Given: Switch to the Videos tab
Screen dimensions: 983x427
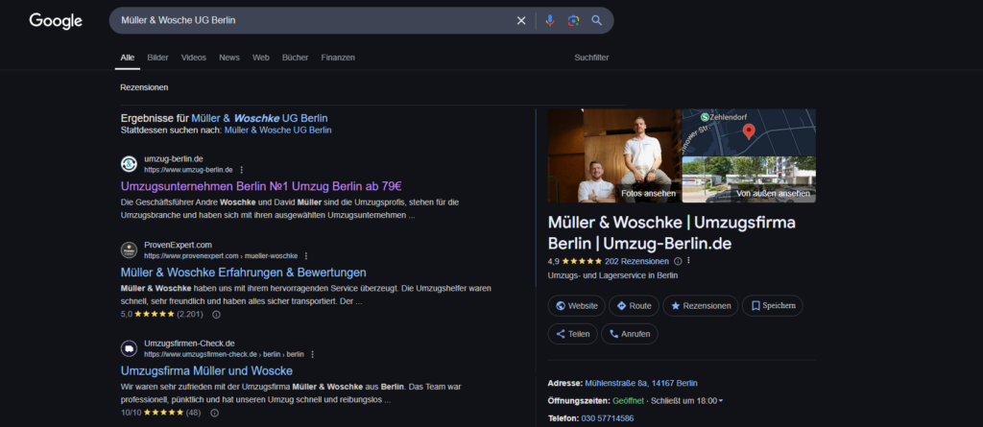Looking at the screenshot, I should pos(194,58).
